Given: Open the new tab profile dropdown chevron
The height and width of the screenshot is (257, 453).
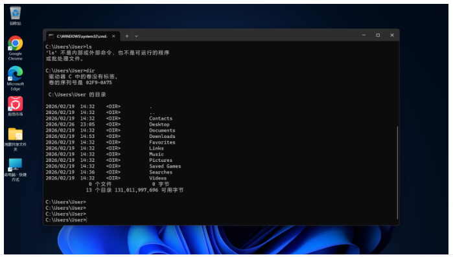Looking at the screenshot, I should (x=136, y=36).
